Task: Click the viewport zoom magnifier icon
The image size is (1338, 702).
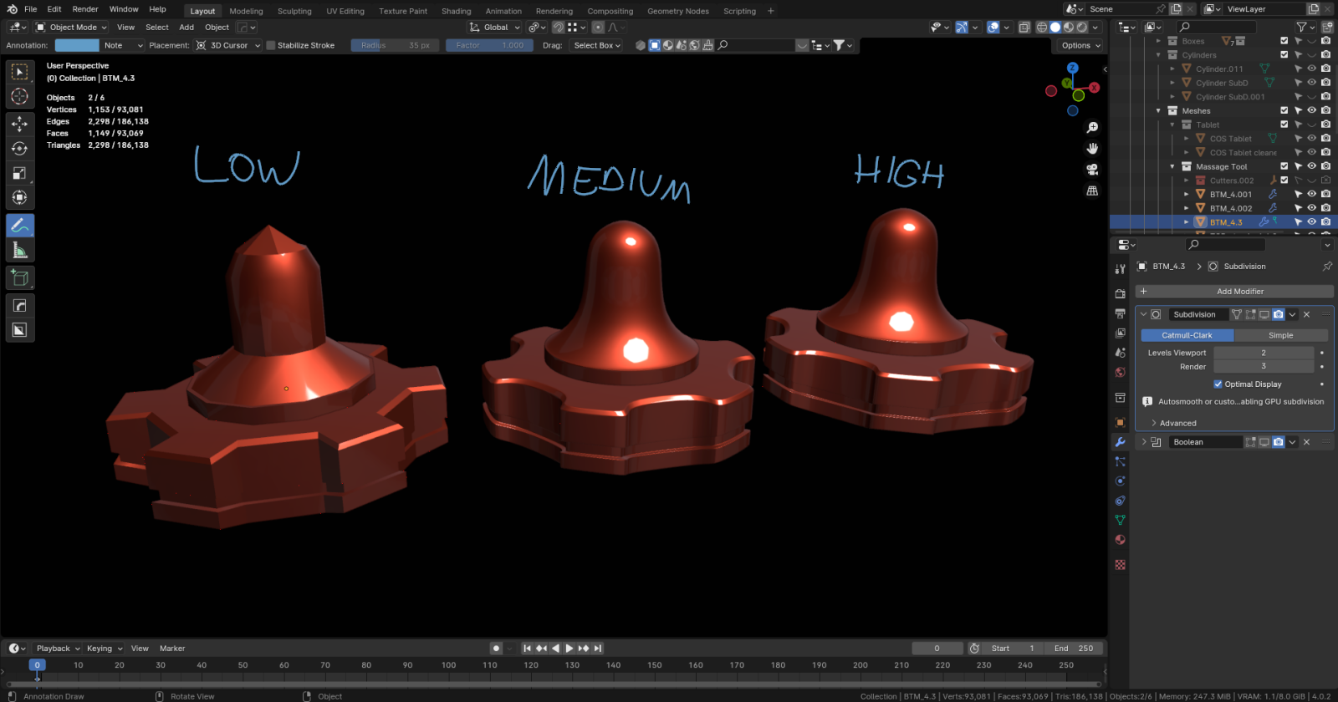Action: (1092, 128)
